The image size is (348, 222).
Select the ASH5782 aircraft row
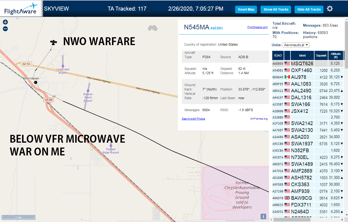[308, 177]
